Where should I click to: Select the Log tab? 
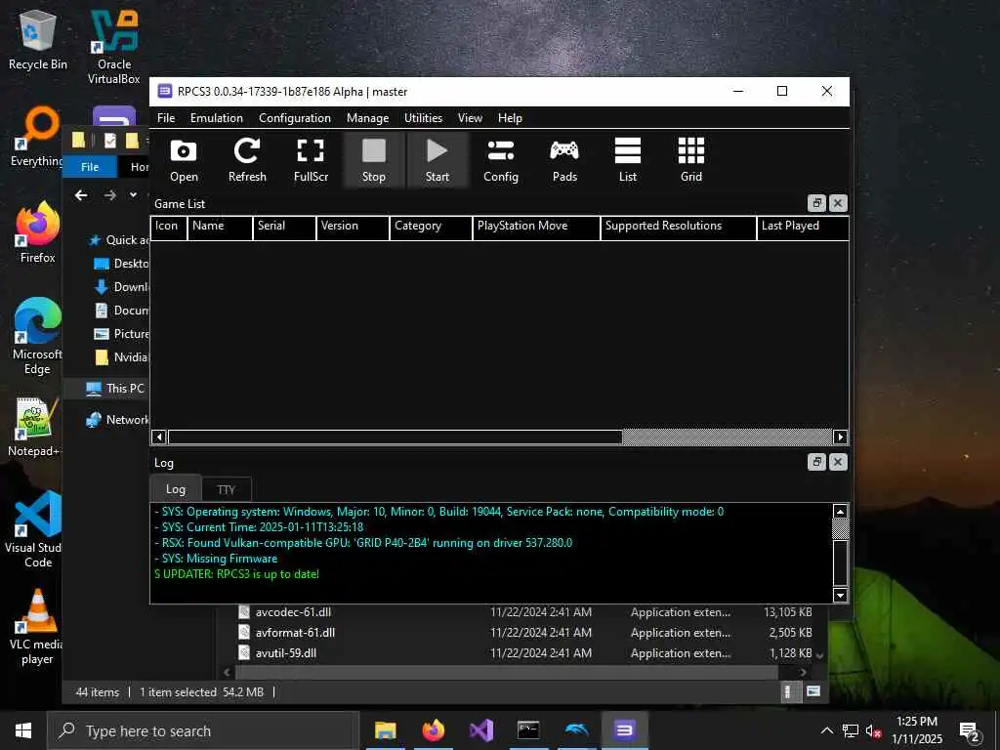(x=176, y=489)
